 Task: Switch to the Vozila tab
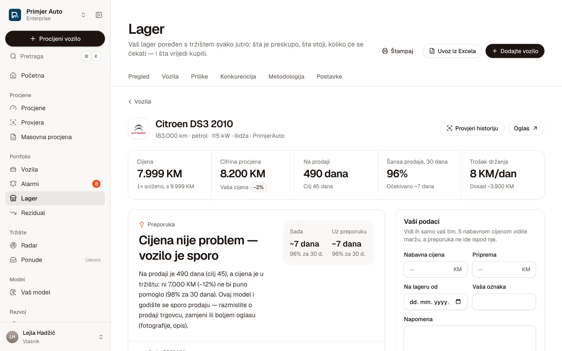(170, 77)
